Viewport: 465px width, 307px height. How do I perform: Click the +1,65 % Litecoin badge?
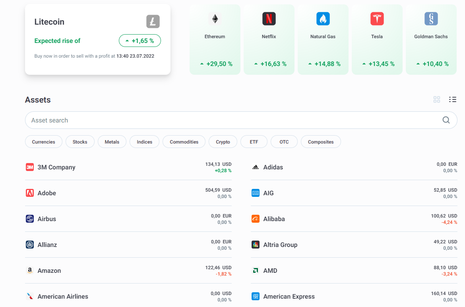[140, 41]
